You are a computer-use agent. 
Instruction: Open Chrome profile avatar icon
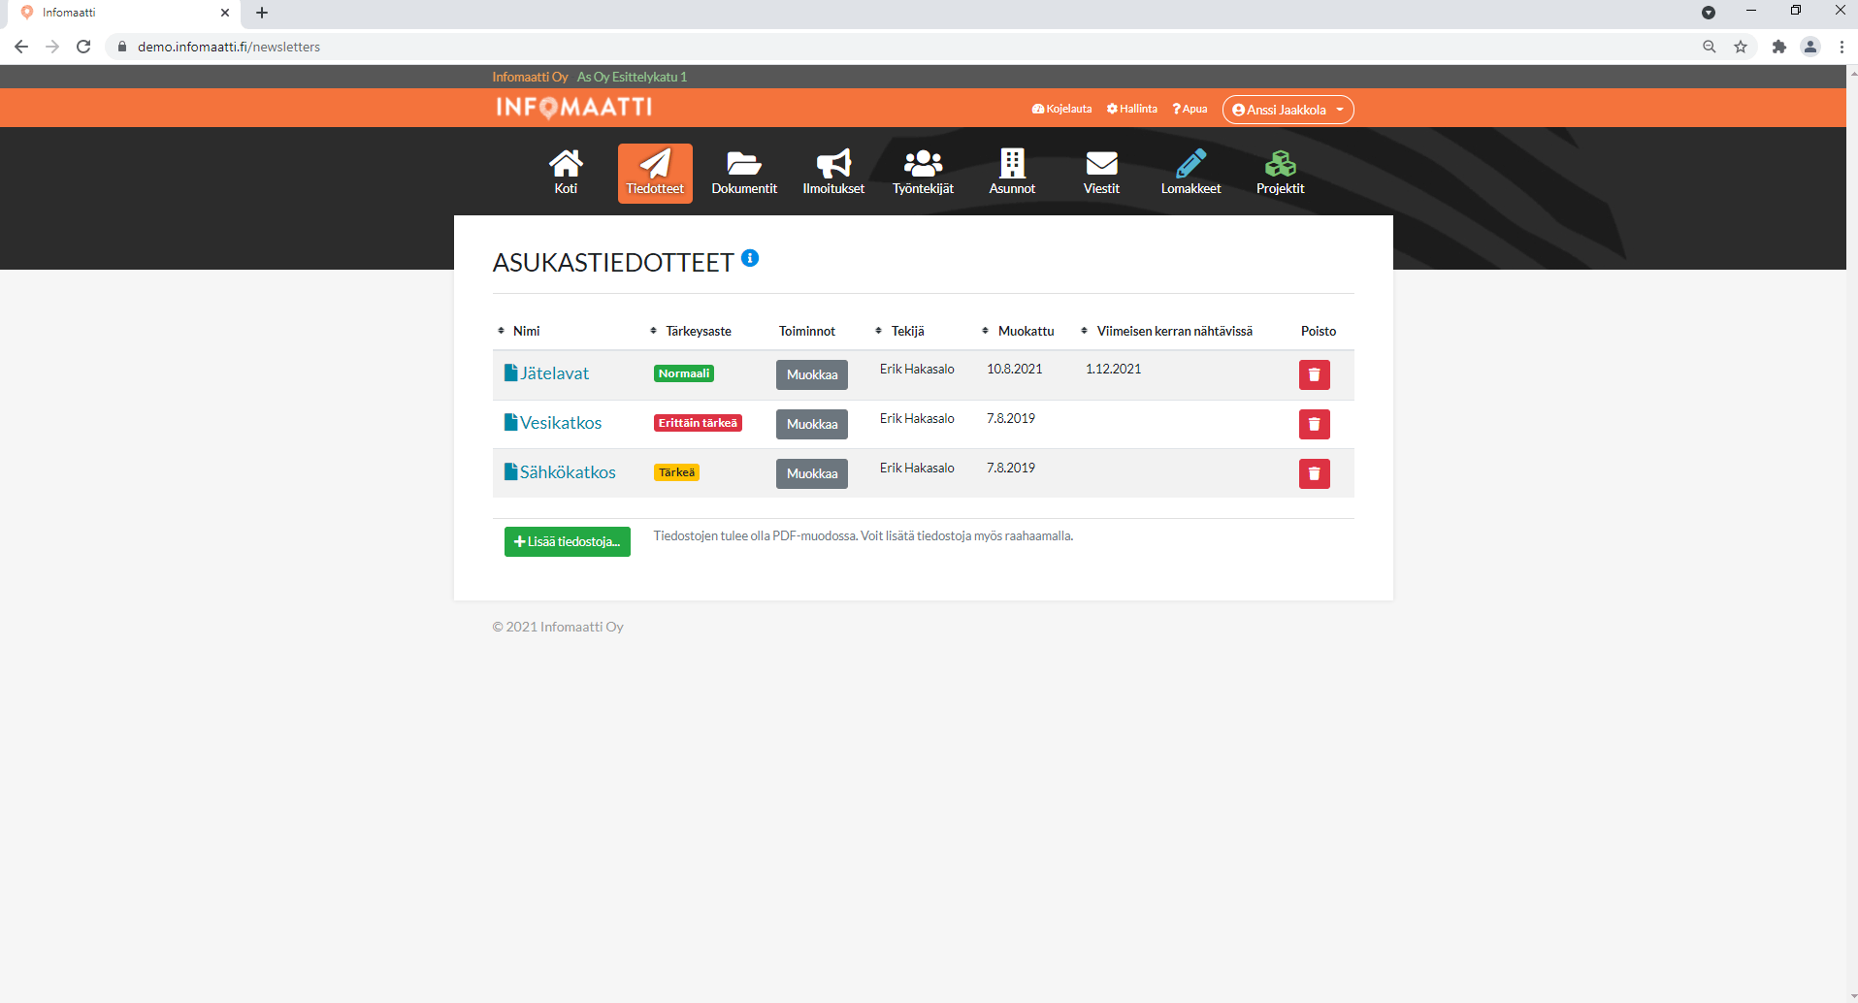coord(1810,47)
